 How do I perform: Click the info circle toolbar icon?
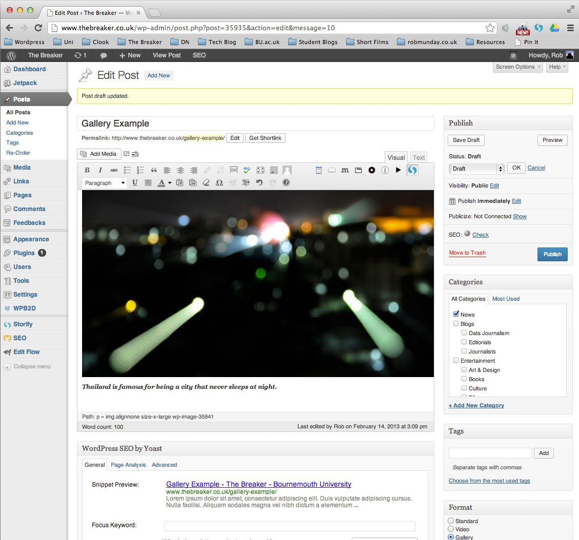(x=385, y=170)
